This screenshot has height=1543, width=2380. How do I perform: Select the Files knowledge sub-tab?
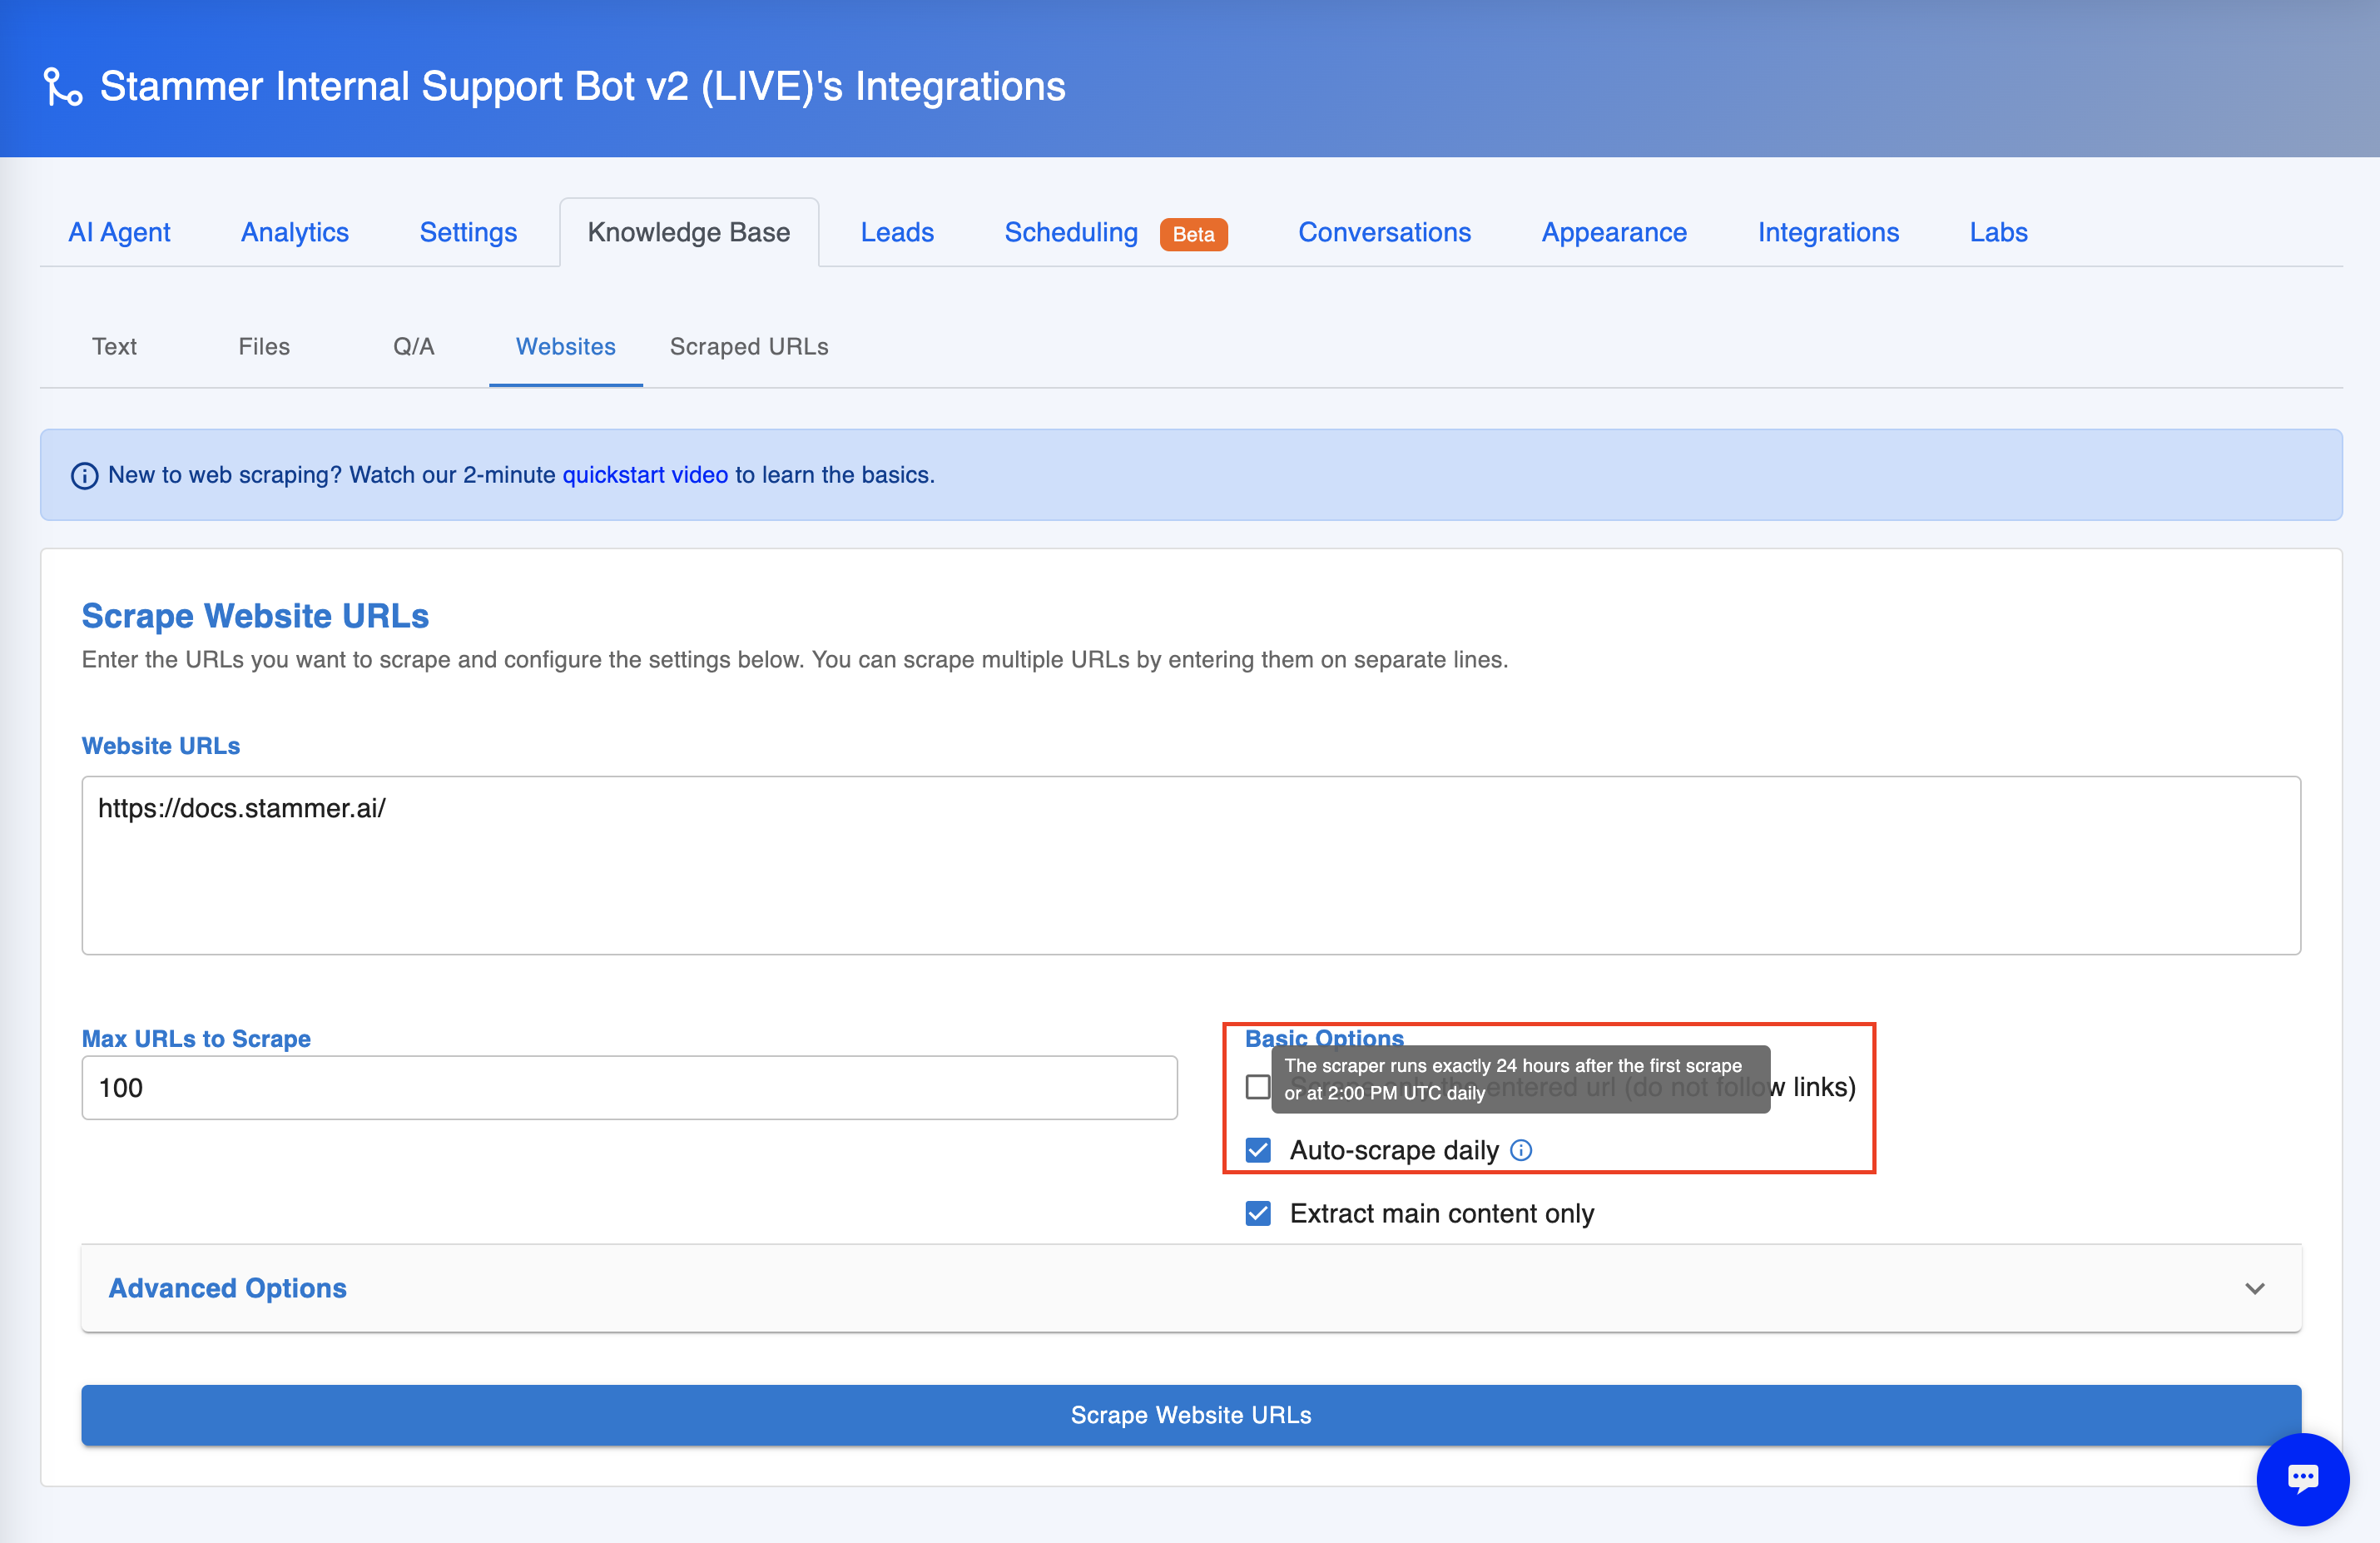264,347
